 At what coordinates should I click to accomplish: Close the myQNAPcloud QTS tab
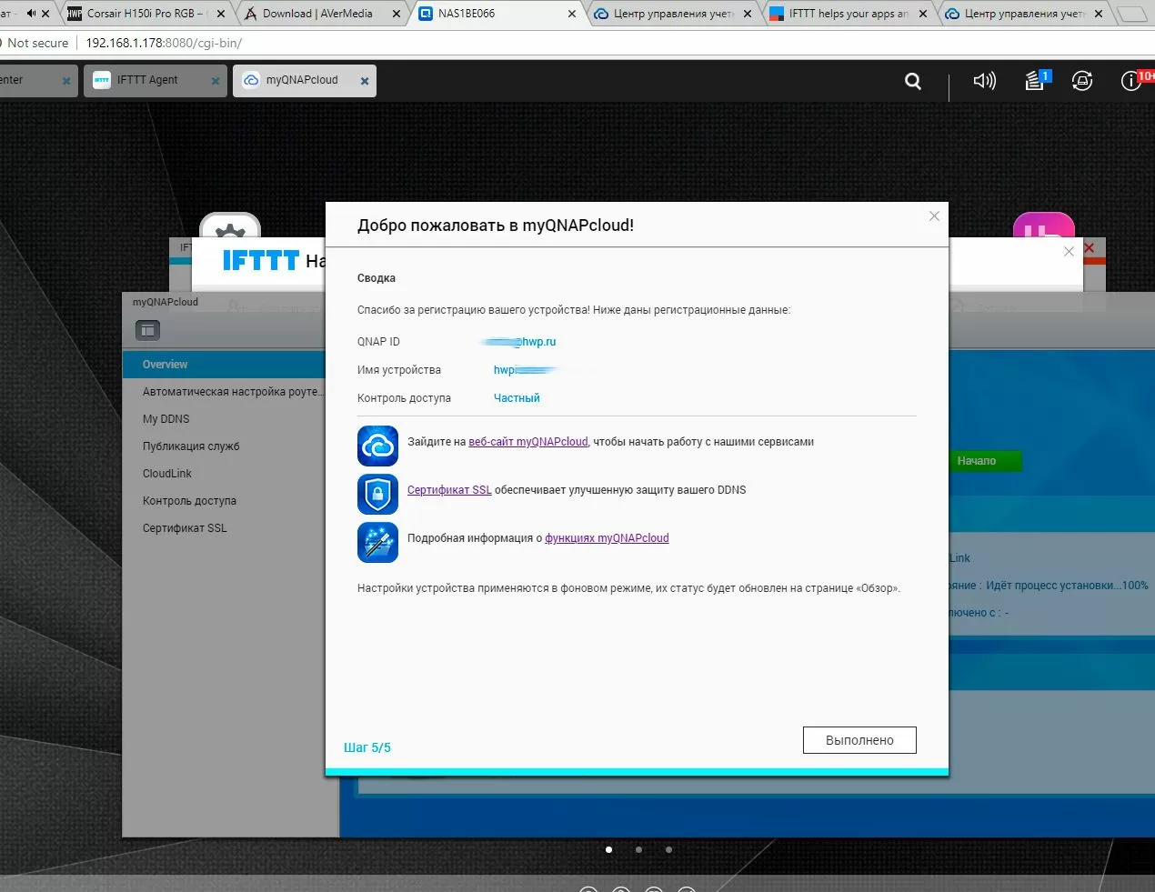tap(365, 81)
